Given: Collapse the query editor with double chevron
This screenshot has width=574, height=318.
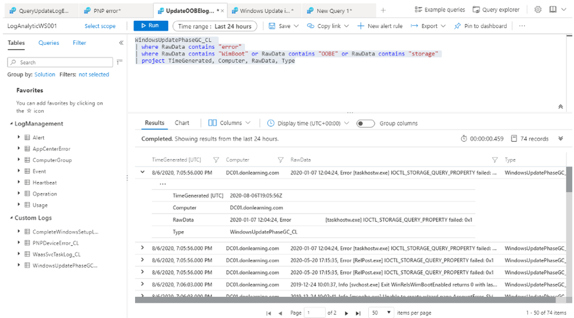Looking at the screenshot, I should tap(560, 107).
